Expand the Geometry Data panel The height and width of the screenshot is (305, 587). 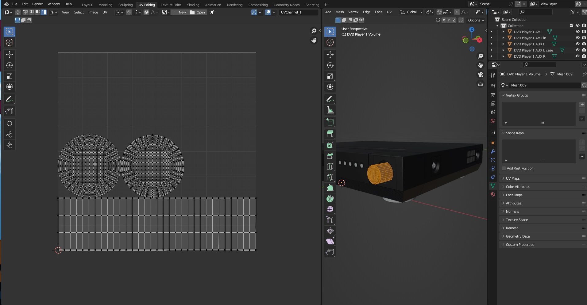coord(517,236)
